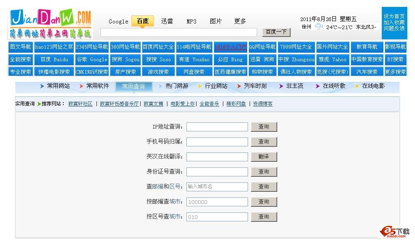This screenshot has height=240, width=415.
Task: Open QQ网址导航 link
Action: (x=262, y=47)
